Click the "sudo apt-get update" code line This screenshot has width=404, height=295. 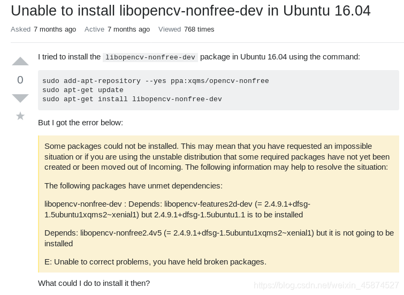click(83, 90)
